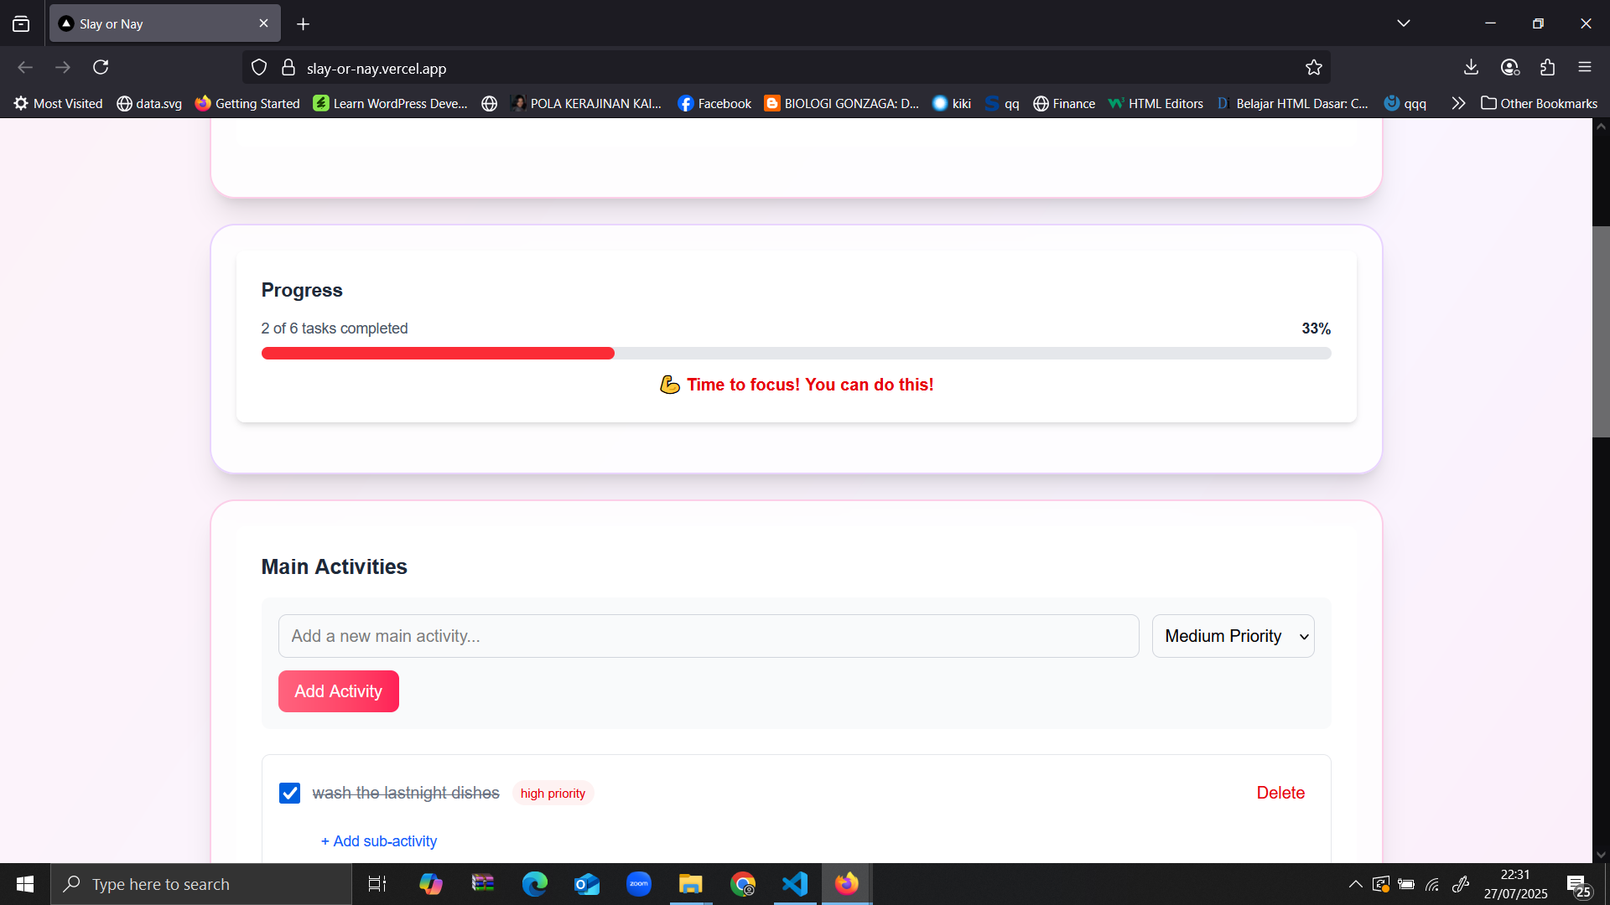Delete the wash the lastnight dishes task
This screenshot has height=905, width=1610.
click(1280, 793)
